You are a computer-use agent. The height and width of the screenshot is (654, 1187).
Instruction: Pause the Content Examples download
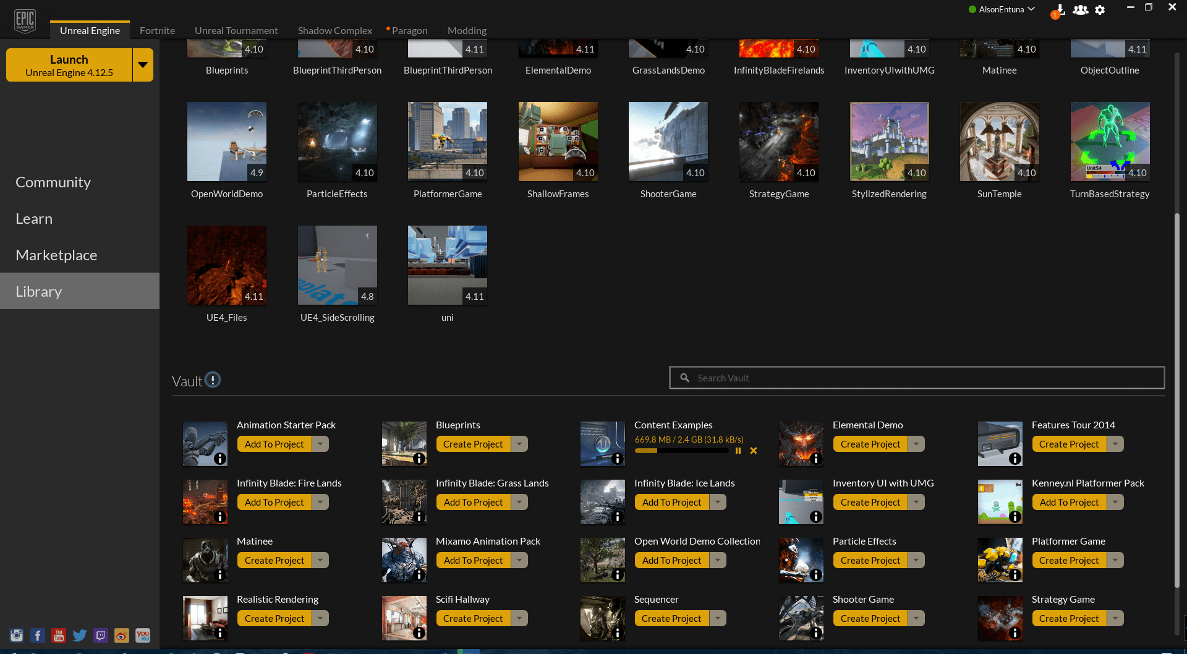click(x=738, y=451)
